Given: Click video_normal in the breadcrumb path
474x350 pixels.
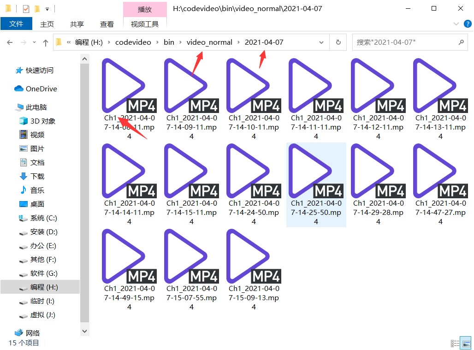Looking at the screenshot, I should tap(209, 42).
